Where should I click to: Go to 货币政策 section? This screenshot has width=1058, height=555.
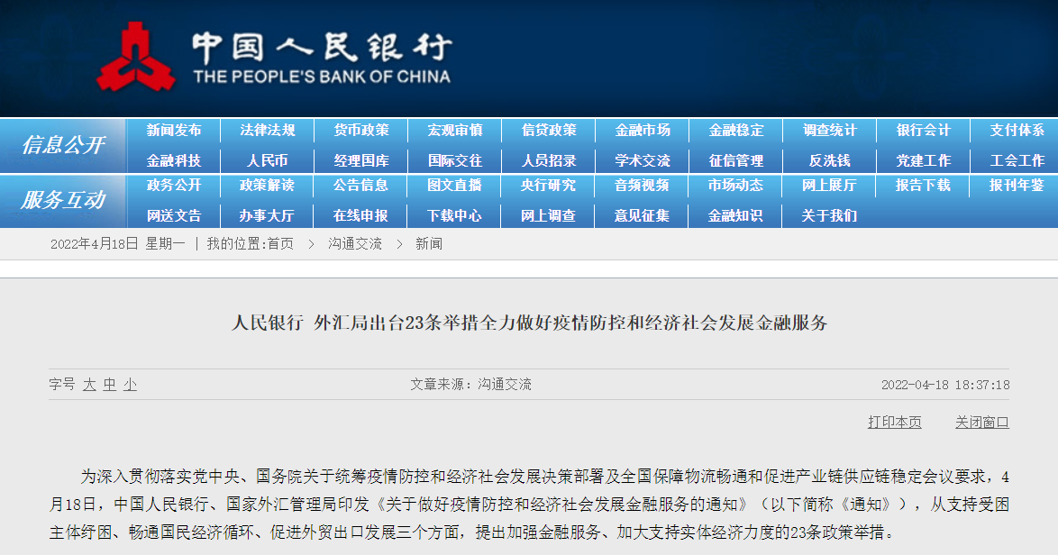click(361, 130)
